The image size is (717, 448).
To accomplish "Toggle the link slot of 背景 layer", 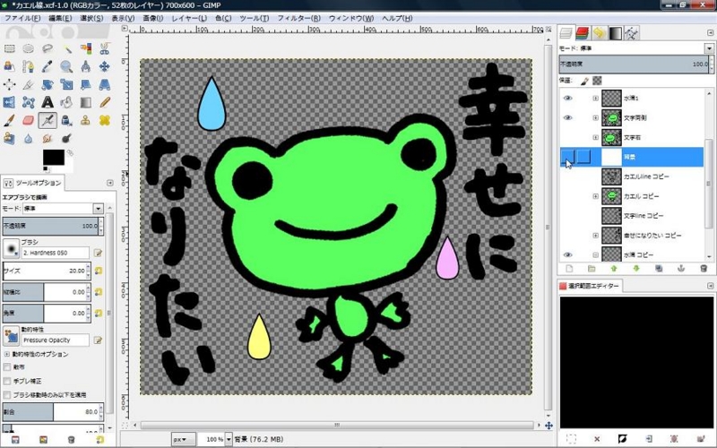I will click(583, 157).
